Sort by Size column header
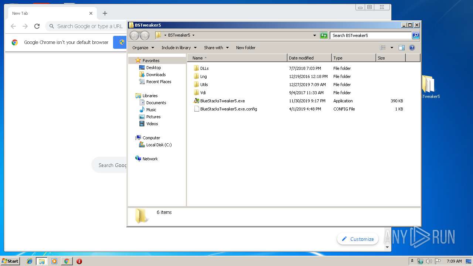473x266 pixels. [391, 58]
